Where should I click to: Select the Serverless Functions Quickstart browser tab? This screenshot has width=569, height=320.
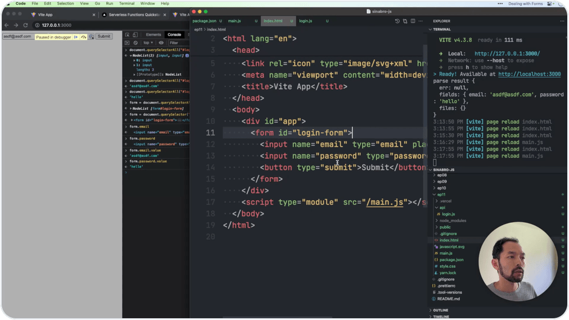133,15
